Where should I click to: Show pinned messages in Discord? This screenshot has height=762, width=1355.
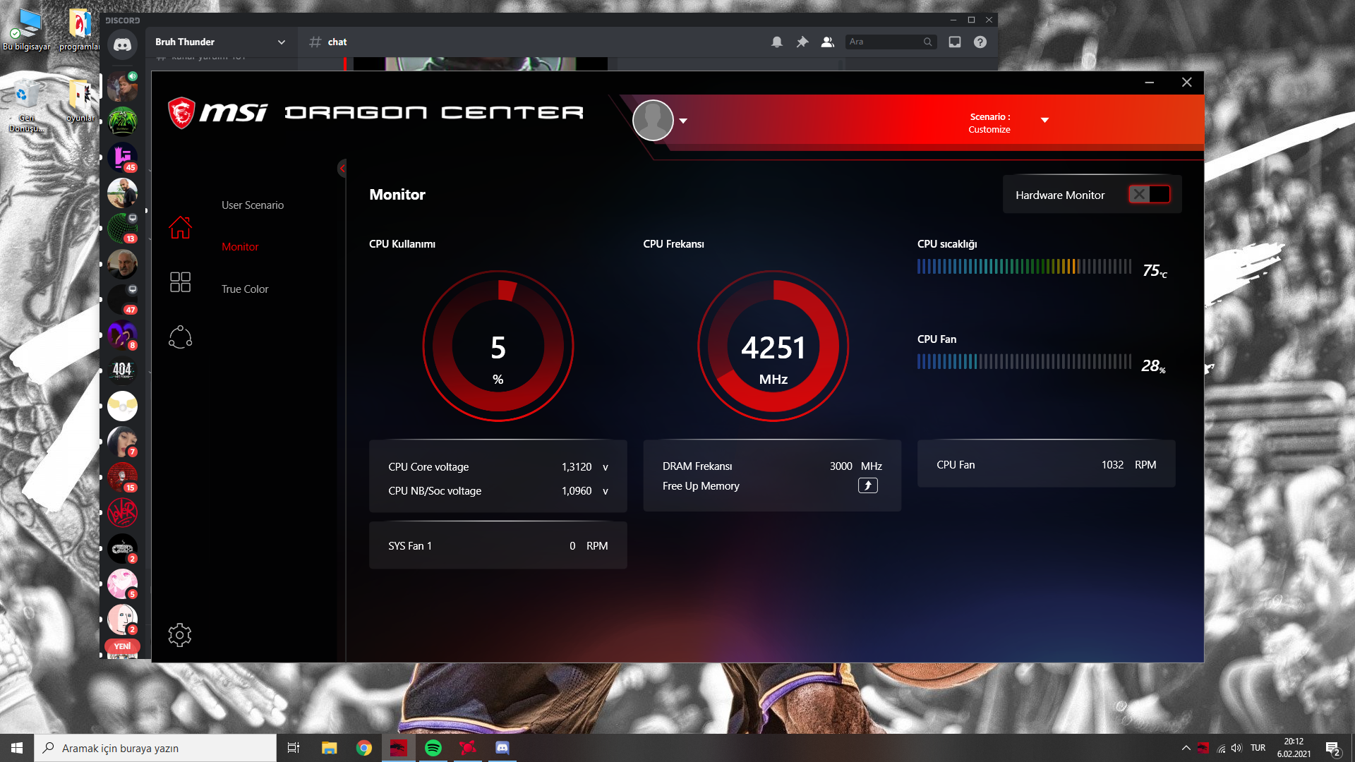(802, 42)
